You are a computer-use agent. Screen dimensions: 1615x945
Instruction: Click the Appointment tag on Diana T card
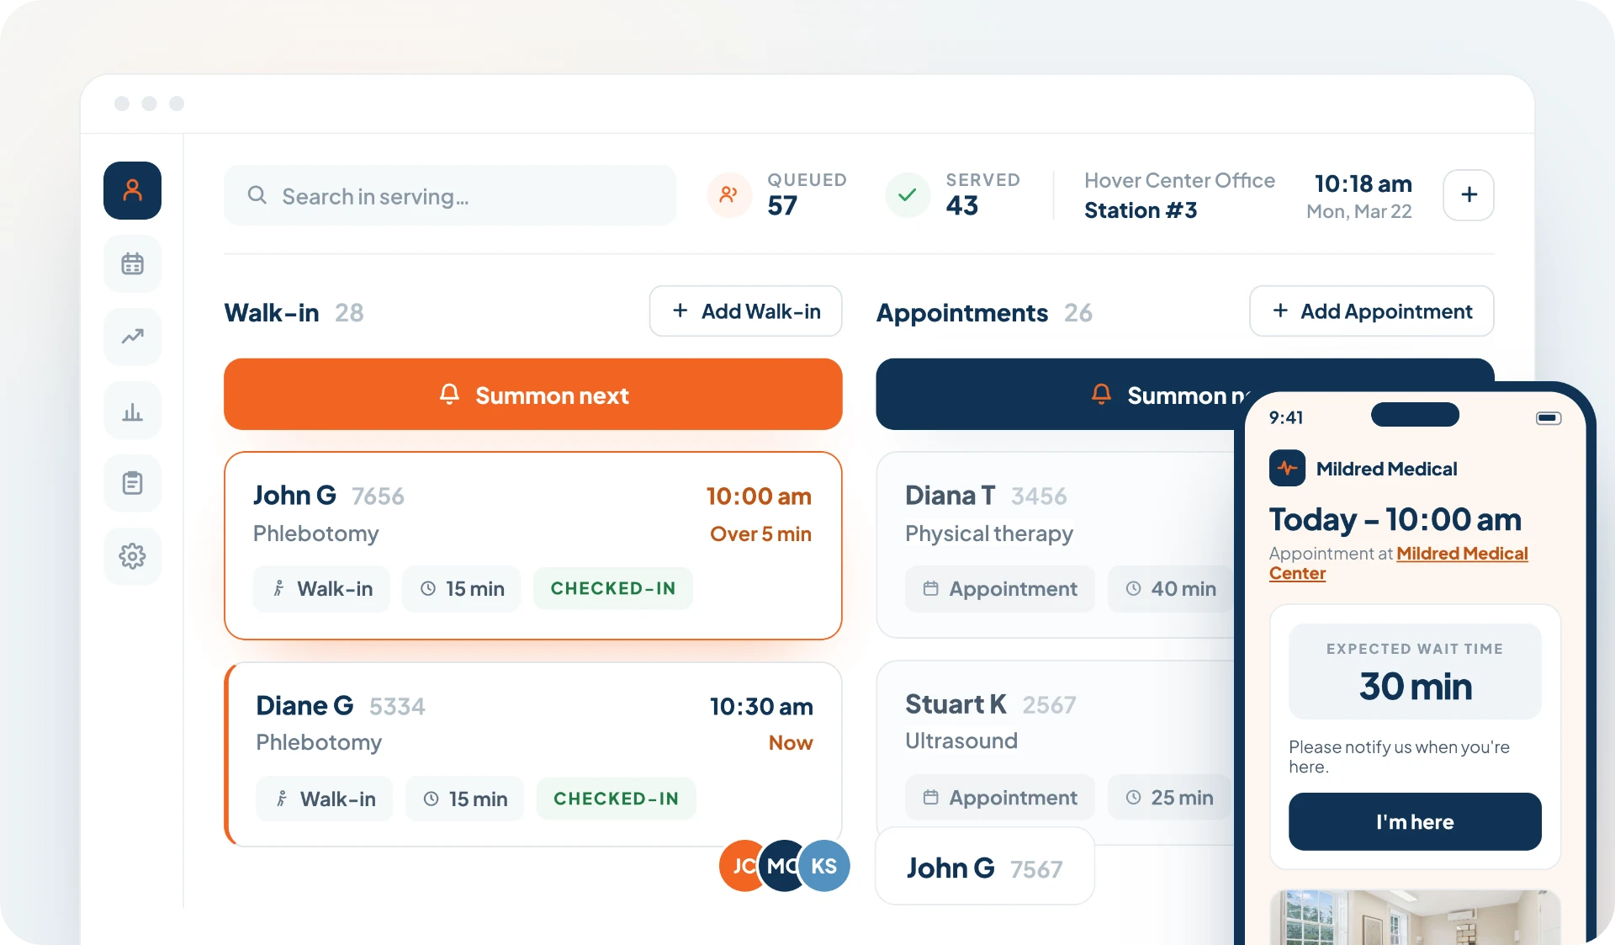(1000, 588)
